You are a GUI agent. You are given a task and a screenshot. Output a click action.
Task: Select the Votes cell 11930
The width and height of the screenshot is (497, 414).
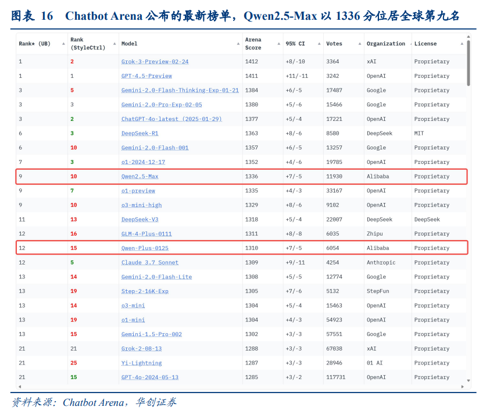pyautogui.click(x=334, y=177)
